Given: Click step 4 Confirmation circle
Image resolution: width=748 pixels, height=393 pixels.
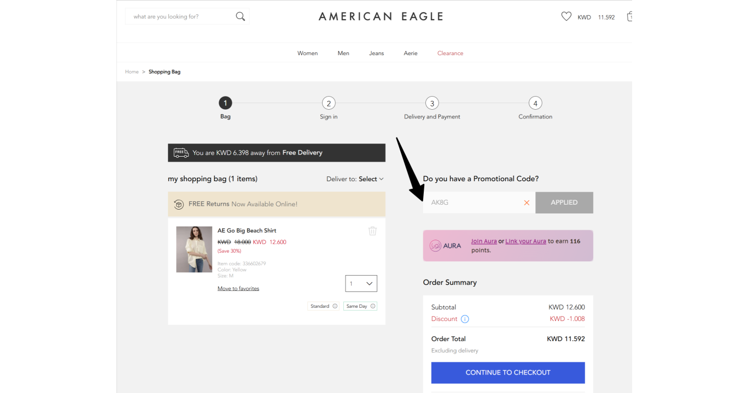Looking at the screenshot, I should pyautogui.click(x=535, y=103).
